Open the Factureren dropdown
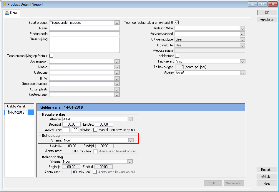Viewport: 279px width, 192px height. click(242, 62)
